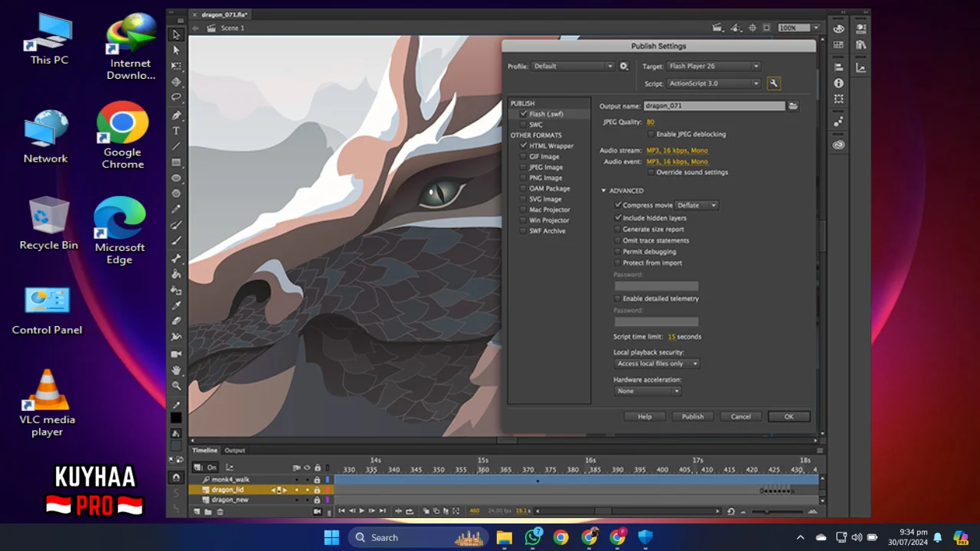Screen dimensions: 980x551
Task: Select the Zoom magnifier tool
Action: [x=176, y=386]
